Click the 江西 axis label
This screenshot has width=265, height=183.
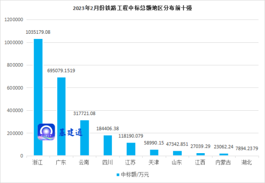[x=200, y=162]
